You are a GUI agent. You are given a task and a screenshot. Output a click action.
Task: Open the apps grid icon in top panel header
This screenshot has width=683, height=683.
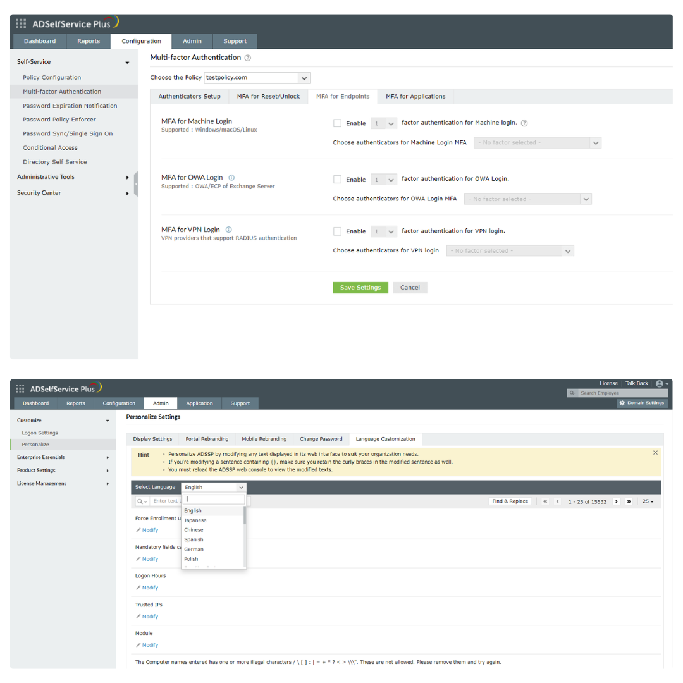[21, 23]
